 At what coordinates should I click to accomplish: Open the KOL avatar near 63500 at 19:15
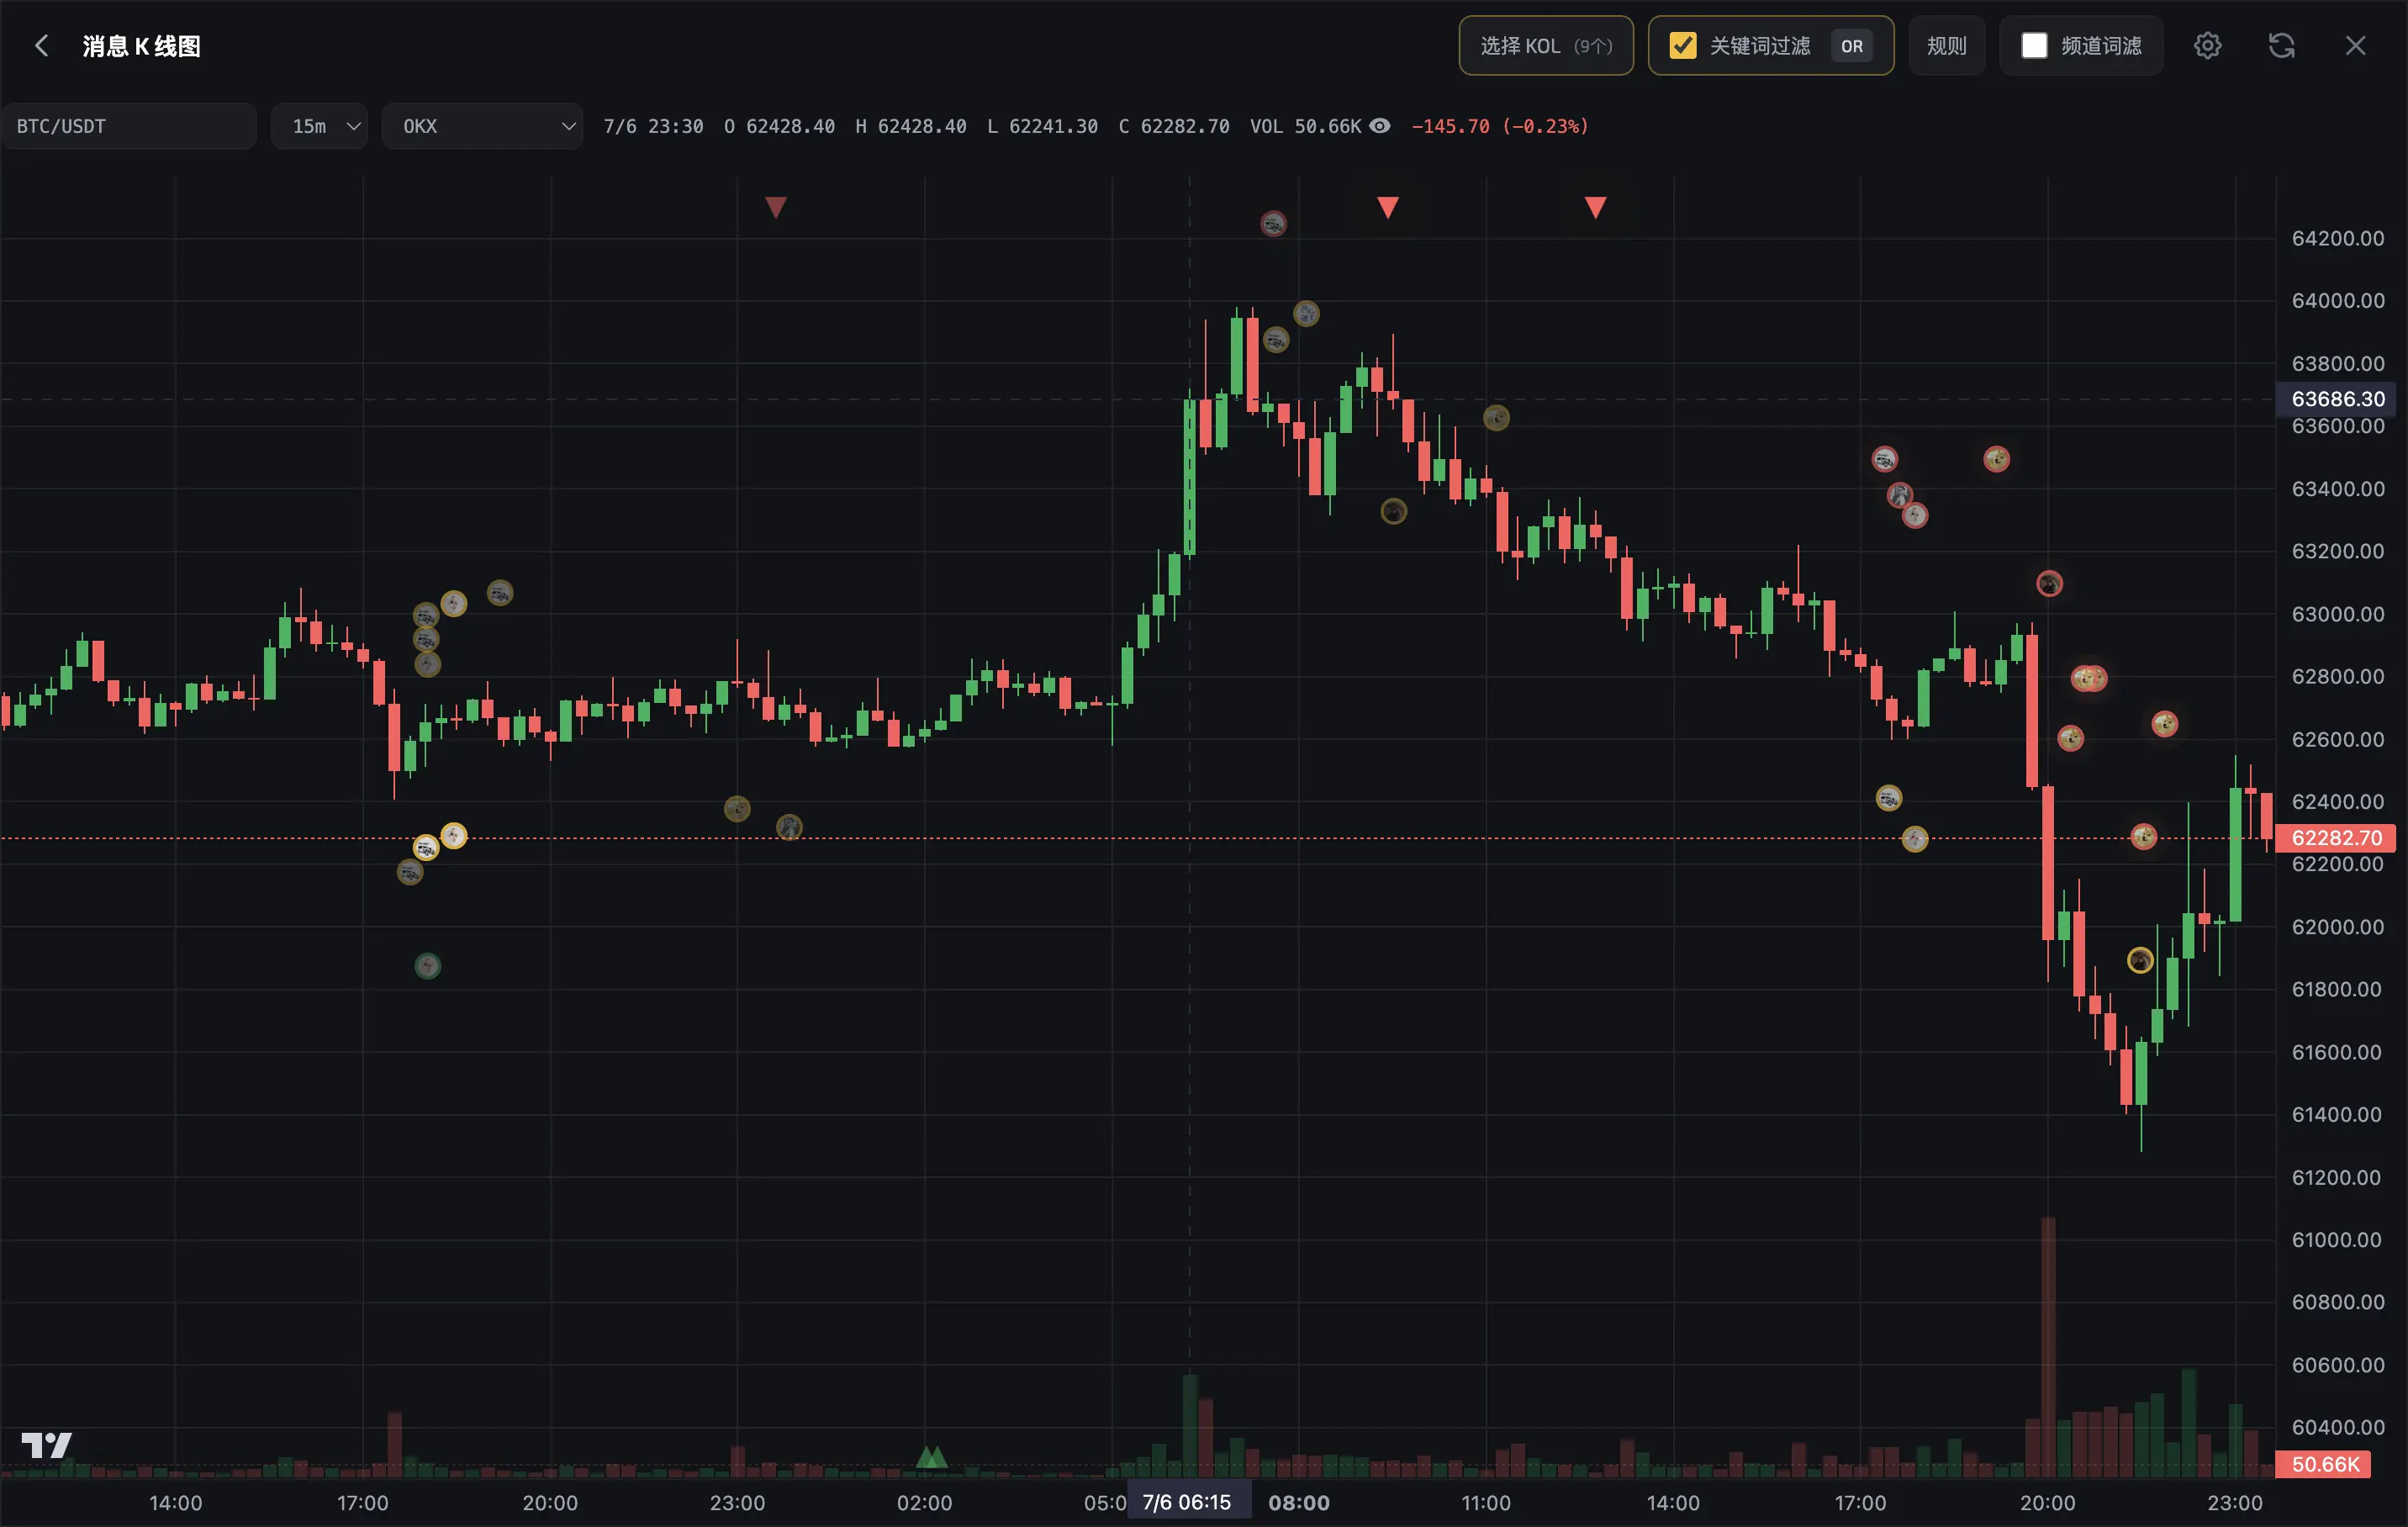[1996, 459]
